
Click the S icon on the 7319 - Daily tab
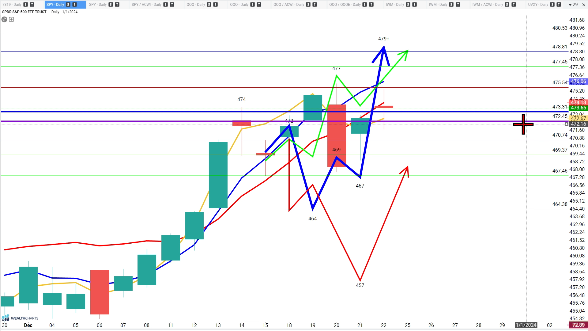coord(25,5)
